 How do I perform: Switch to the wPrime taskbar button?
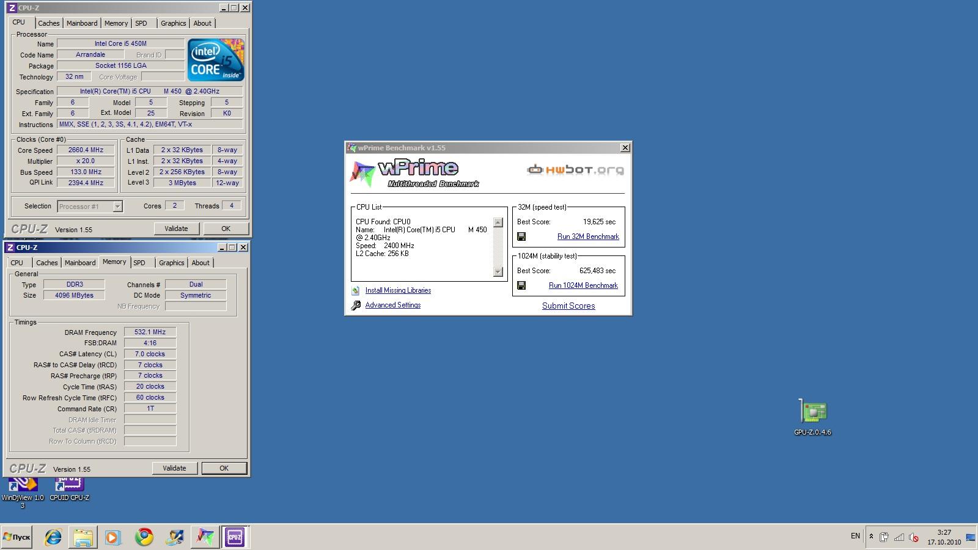[205, 537]
